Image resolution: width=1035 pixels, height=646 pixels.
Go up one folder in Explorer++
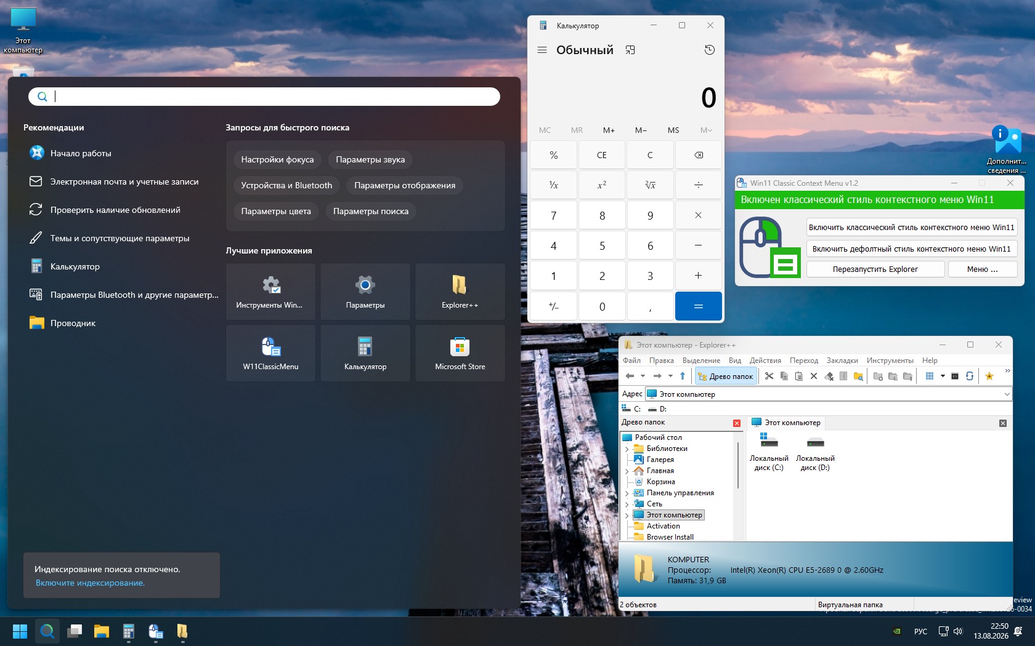click(683, 376)
